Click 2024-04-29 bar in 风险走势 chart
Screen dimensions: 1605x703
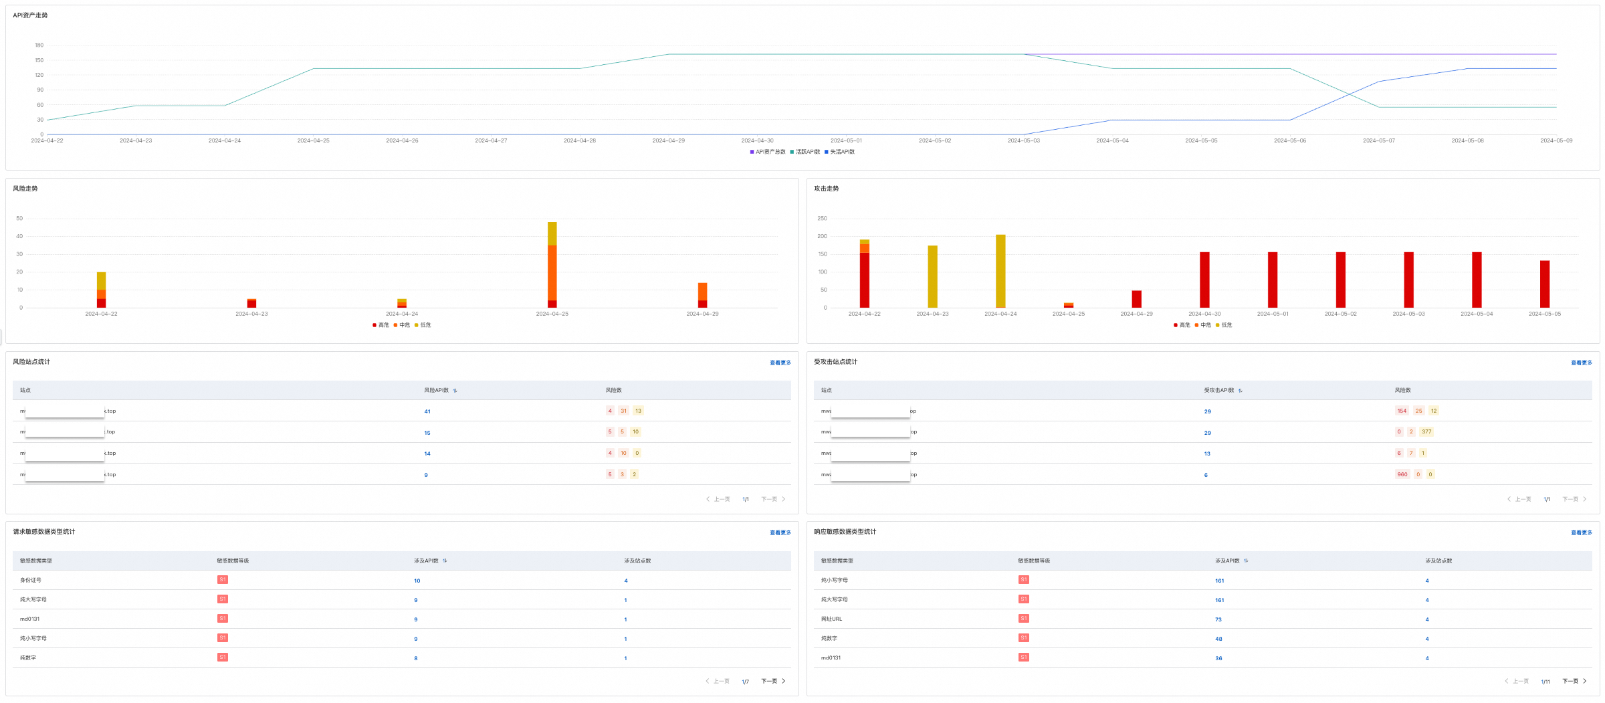703,296
